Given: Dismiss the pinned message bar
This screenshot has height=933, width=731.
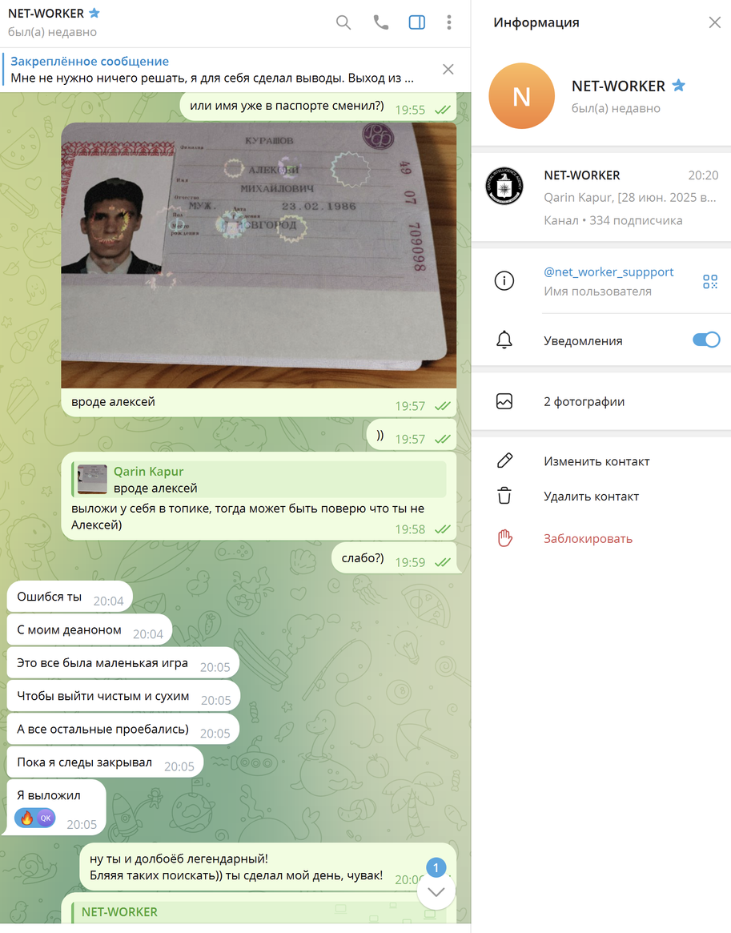Looking at the screenshot, I should pyautogui.click(x=448, y=70).
